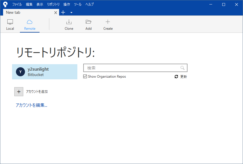243x164 pixels.
Task: Open a new tab with plus button
Action: click(63, 12)
